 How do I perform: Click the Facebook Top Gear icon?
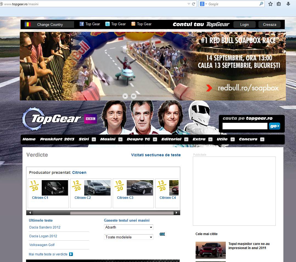point(82,24)
